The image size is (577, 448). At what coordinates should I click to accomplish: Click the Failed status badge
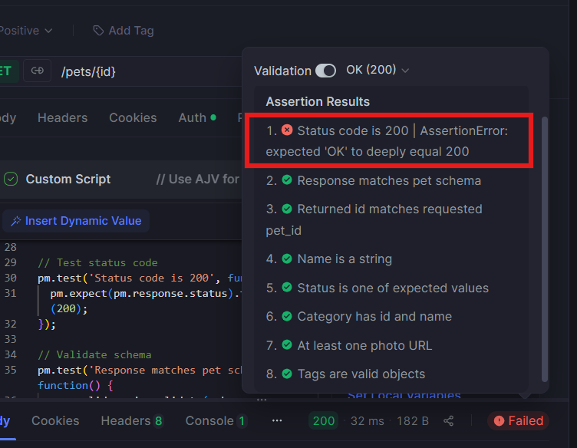[518, 421]
